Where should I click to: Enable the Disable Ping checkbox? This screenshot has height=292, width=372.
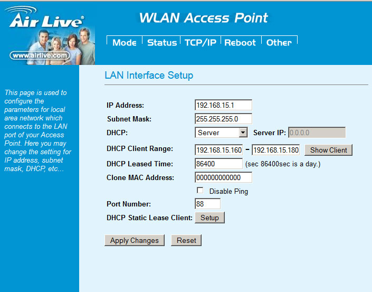(200, 191)
